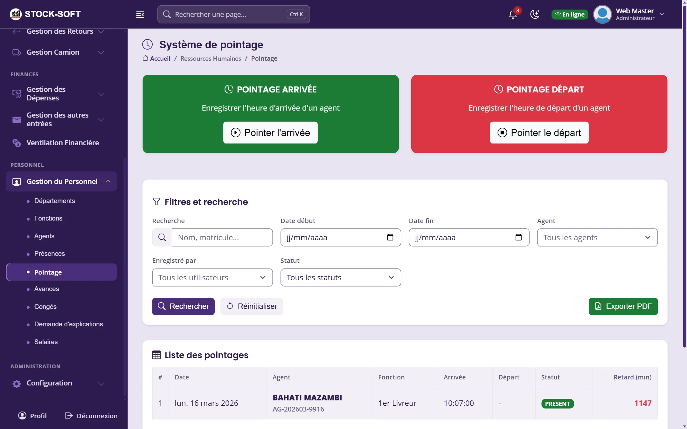
Task: Open Congés in the sidebar
Action: (x=45, y=307)
